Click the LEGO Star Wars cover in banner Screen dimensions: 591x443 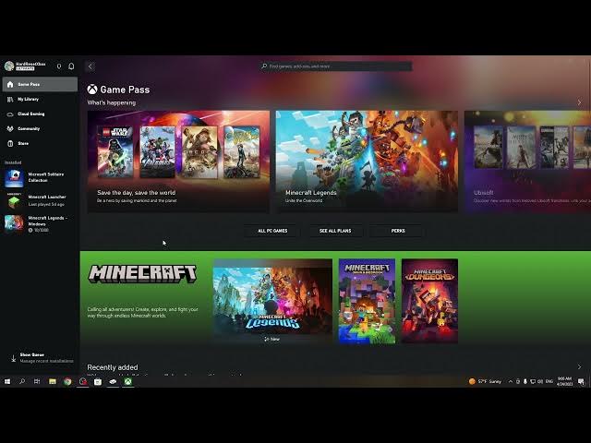point(115,151)
